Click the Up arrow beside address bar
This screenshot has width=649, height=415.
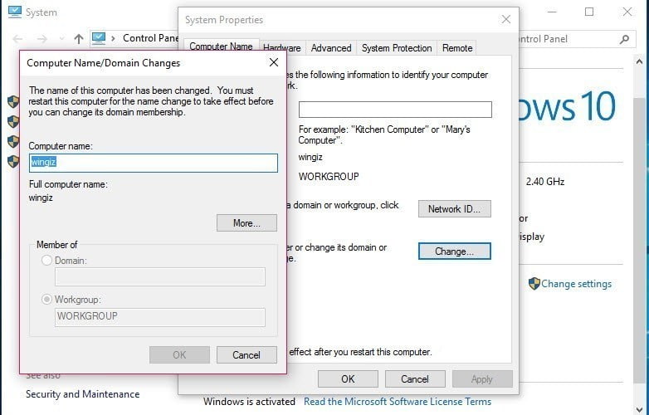[79, 38]
